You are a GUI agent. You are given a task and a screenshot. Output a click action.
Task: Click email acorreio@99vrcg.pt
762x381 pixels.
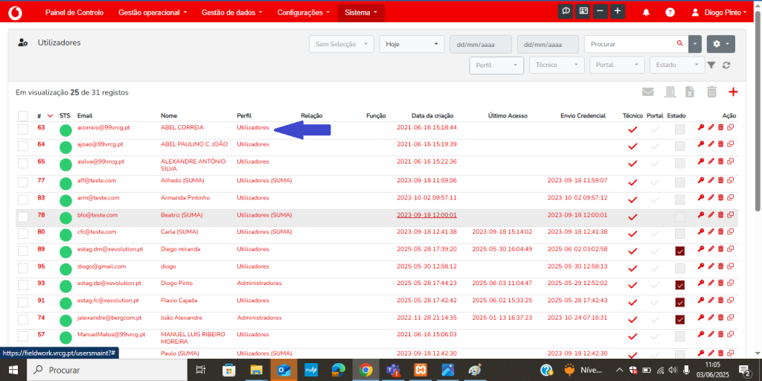[x=103, y=127]
